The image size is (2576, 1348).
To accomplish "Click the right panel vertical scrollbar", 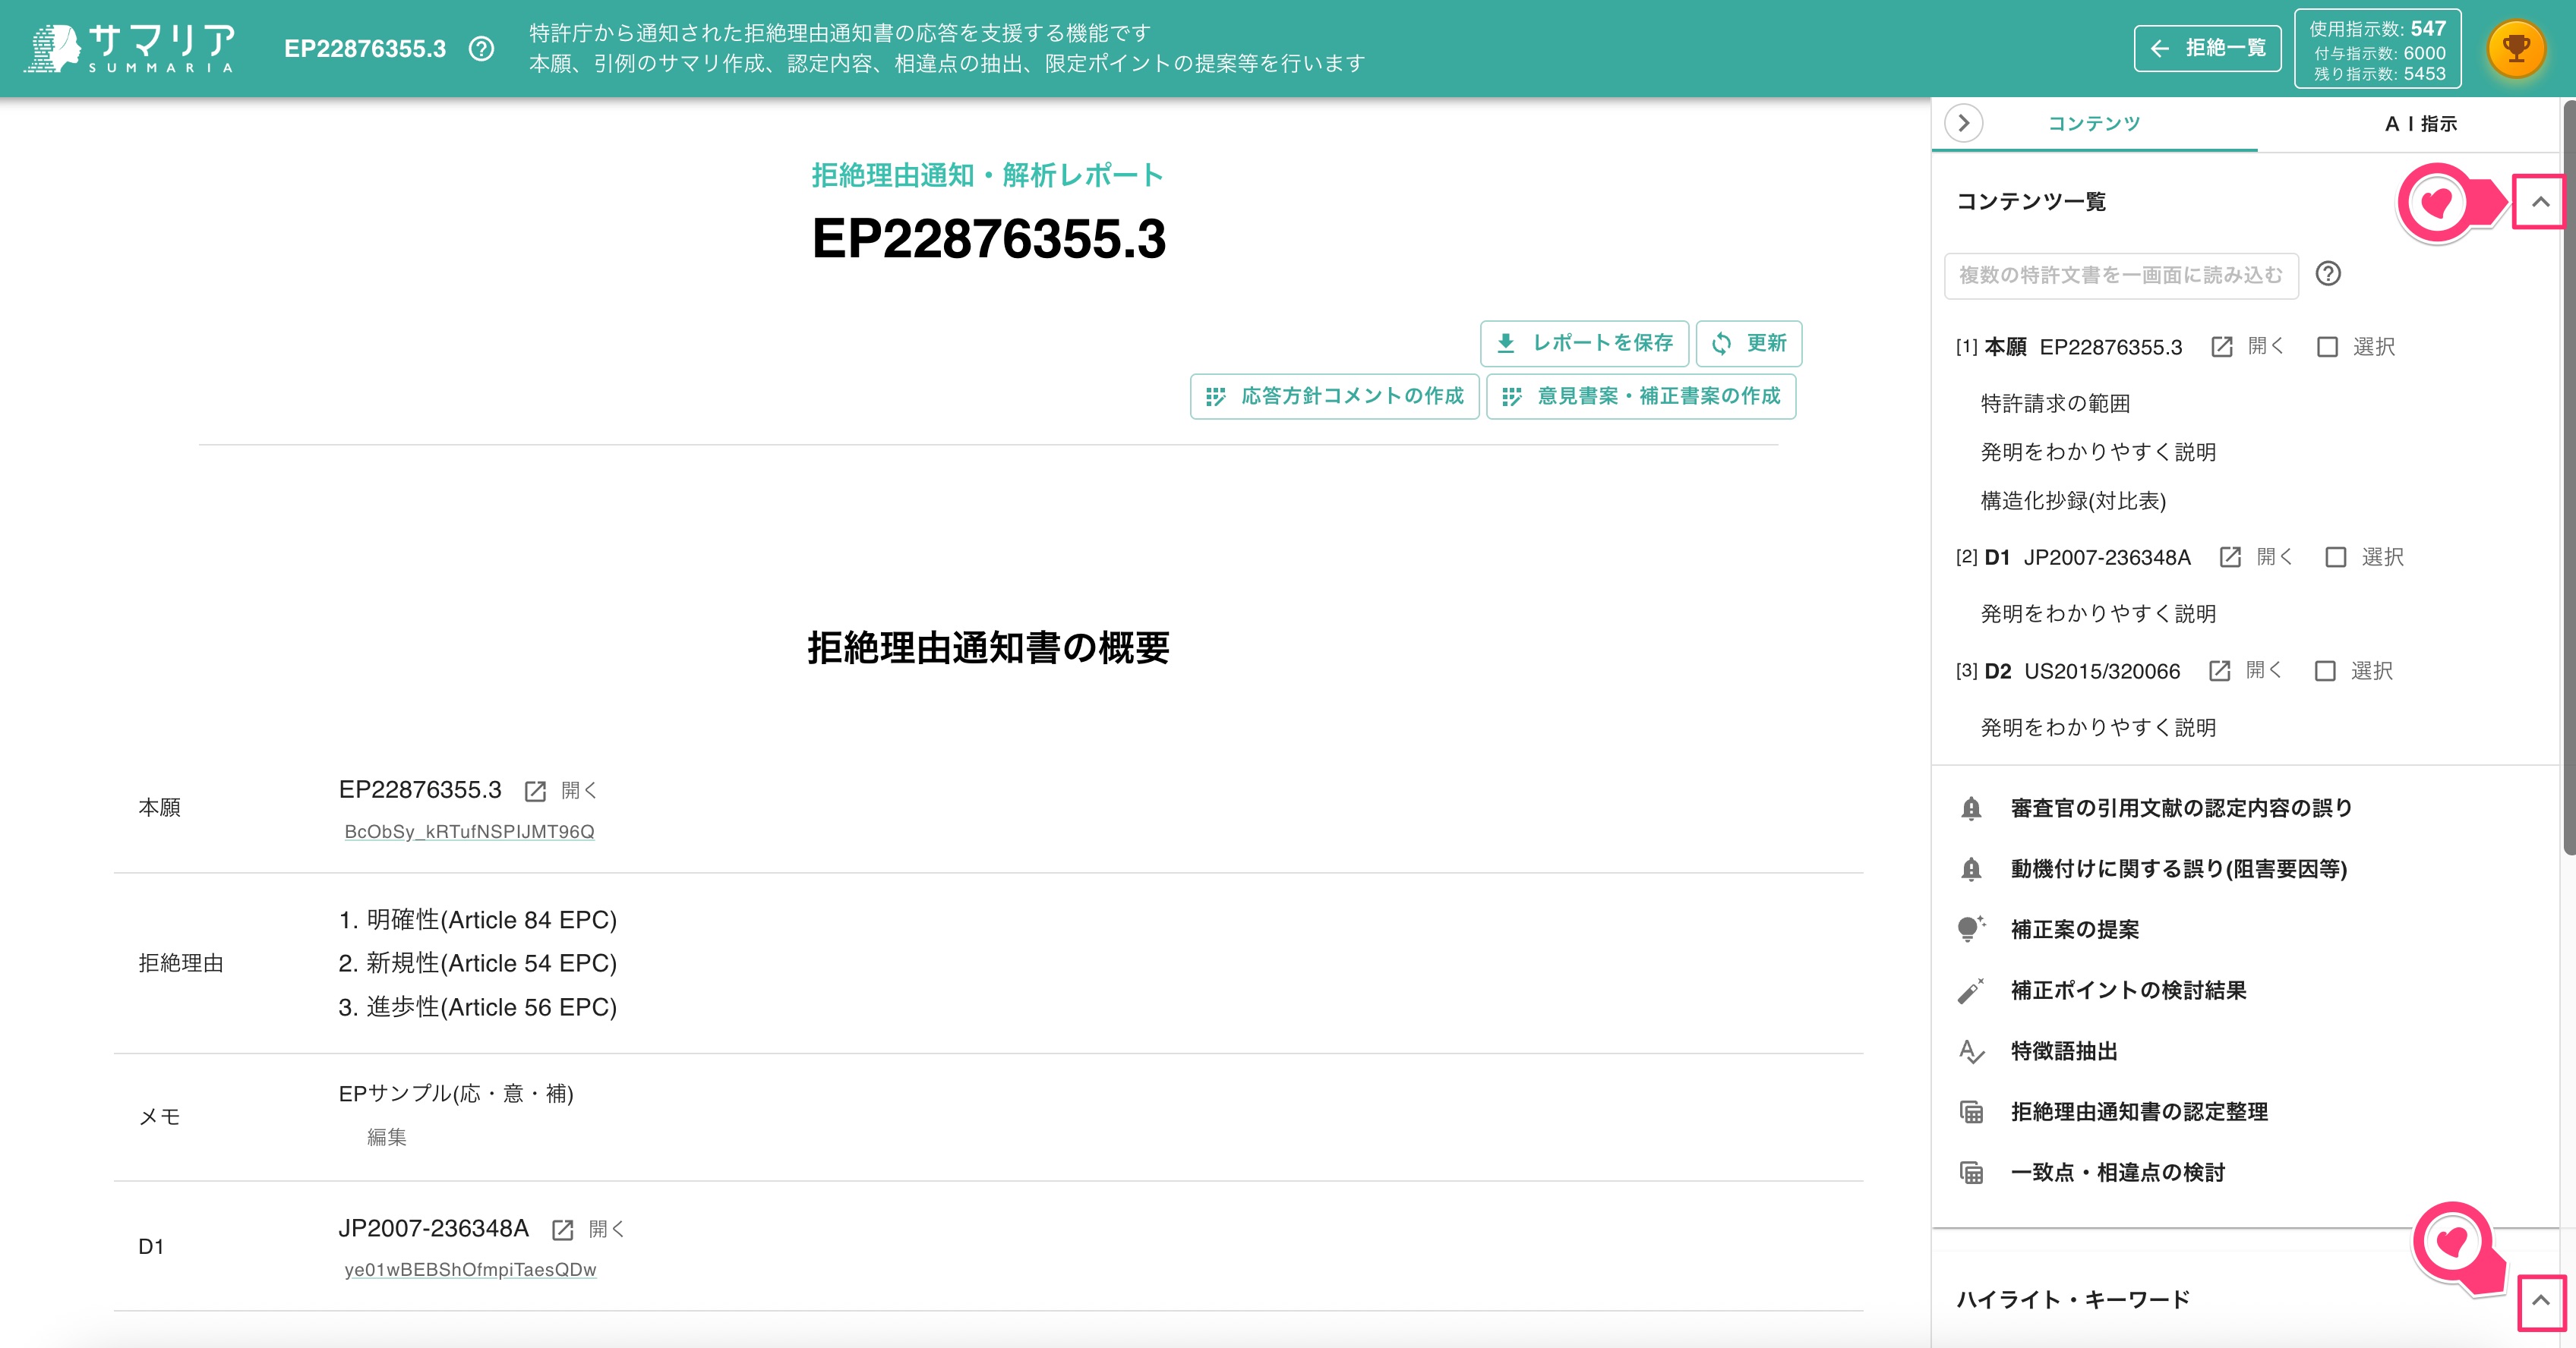I will 2568,477.
